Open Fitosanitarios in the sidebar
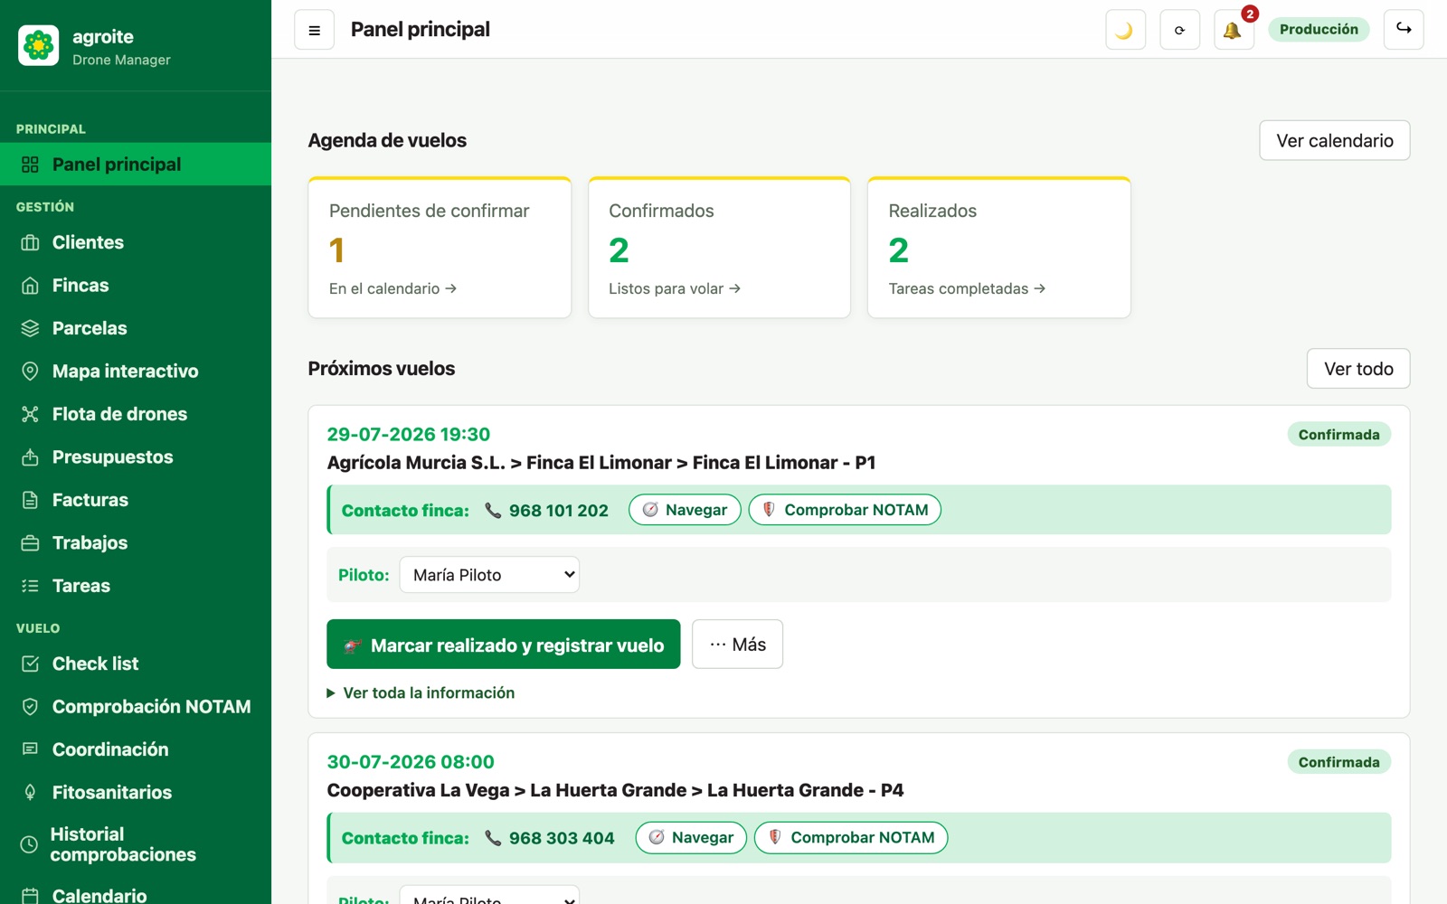Image resolution: width=1447 pixels, height=904 pixels. pyautogui.click(x=136, y=793)
